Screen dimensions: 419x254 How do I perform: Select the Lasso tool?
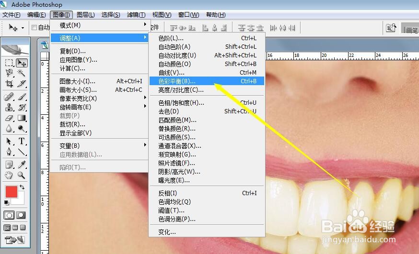click(x=9, y=73)
